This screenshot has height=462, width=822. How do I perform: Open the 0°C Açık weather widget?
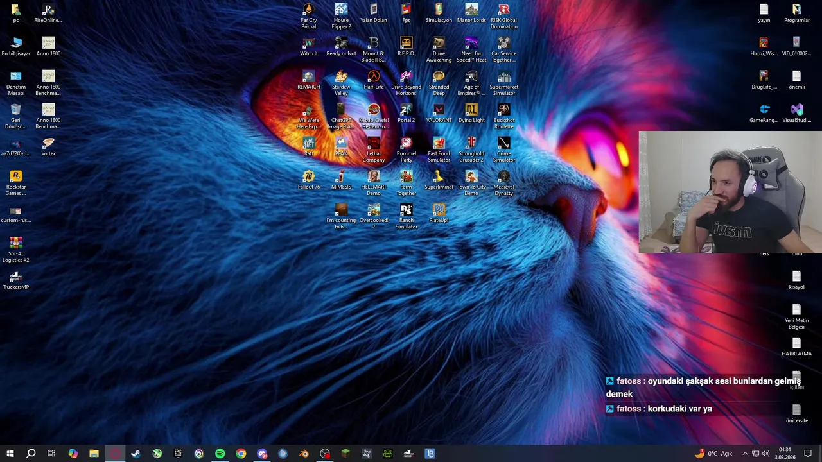(x=713, y=454)
